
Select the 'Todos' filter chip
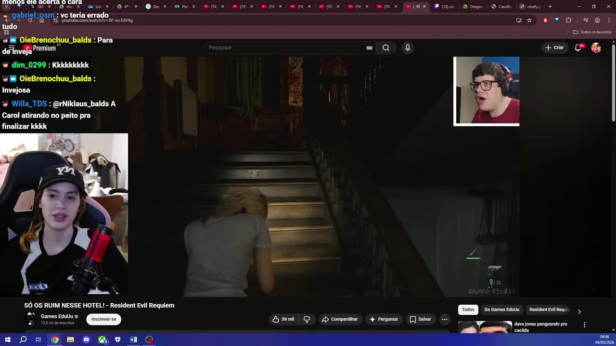(x=468, y=310)
